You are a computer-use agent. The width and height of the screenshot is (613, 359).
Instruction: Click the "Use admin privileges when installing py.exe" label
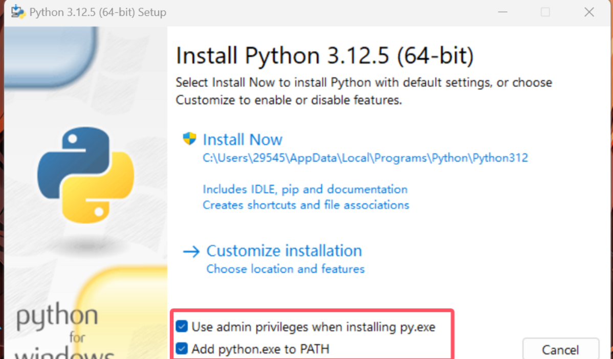pos(313,327)
